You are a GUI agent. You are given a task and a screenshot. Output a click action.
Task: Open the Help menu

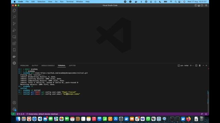(88, 1)
